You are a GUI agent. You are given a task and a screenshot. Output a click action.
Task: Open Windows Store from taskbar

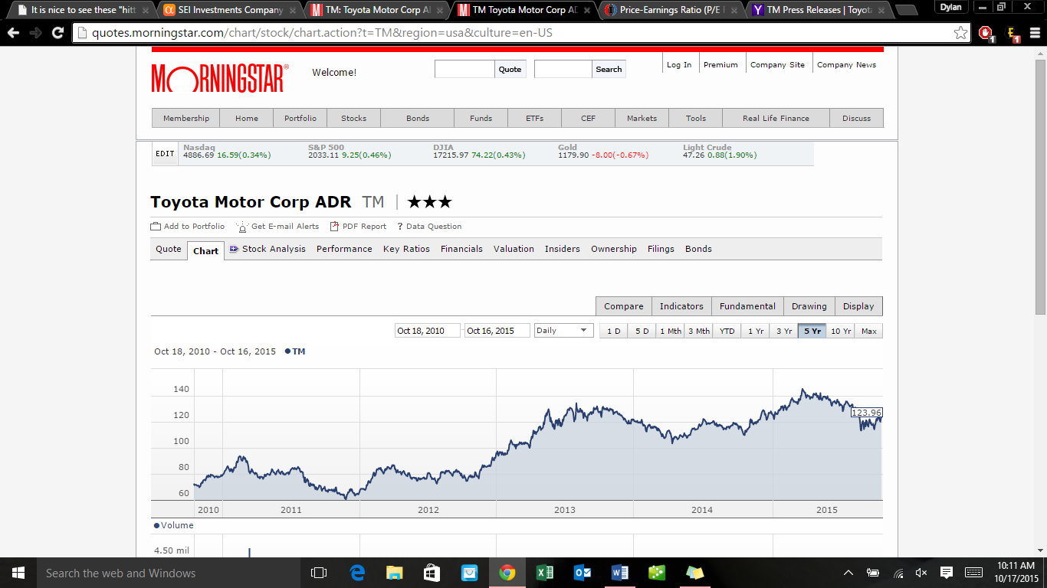(432, 573)
